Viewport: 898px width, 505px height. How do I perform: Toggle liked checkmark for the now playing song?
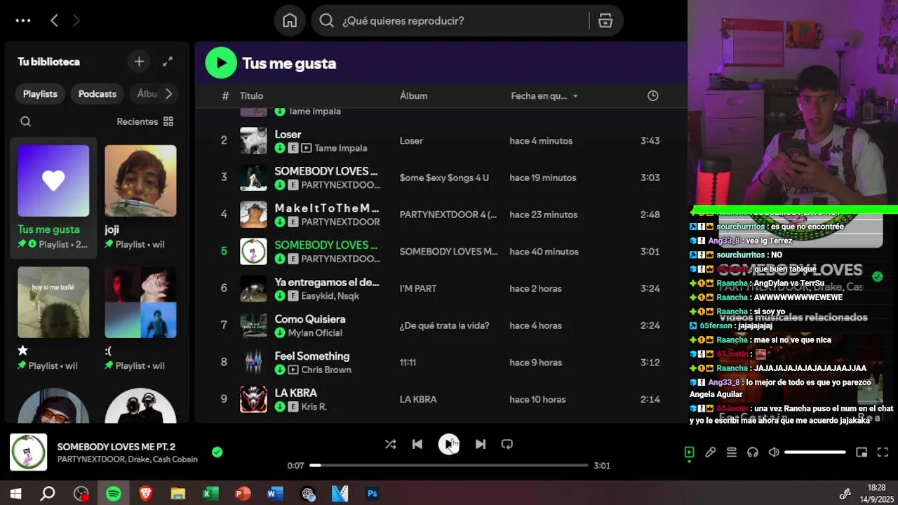click(x=217, y=452)
